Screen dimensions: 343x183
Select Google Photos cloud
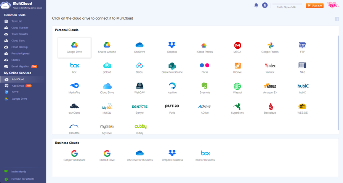(x=270, y=48)
